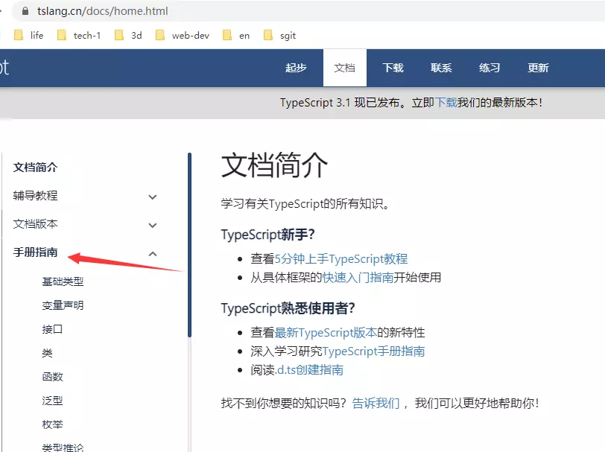Expand the 文档版本 chevron
Image resolution: width=605 pixels, height=452 pixels.
tap(153, 225)
